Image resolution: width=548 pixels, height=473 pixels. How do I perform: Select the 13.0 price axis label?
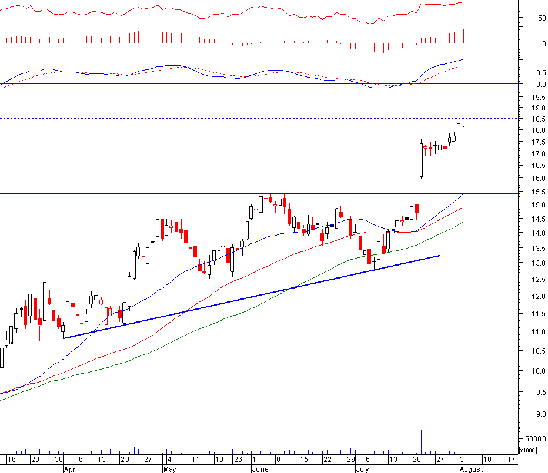click(x=538, y=263)
